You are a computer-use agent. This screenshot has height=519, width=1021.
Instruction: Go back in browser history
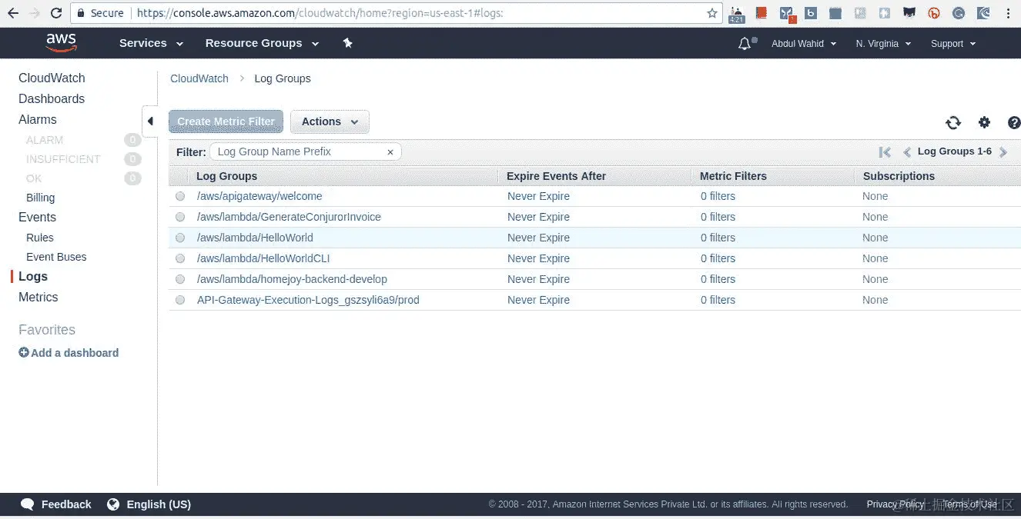coord(12,13)
